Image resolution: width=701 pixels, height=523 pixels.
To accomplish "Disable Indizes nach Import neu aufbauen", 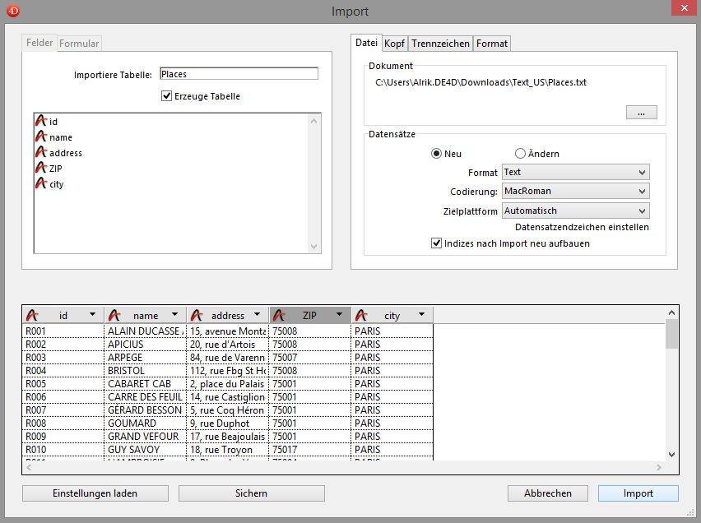I will (437, 243).
